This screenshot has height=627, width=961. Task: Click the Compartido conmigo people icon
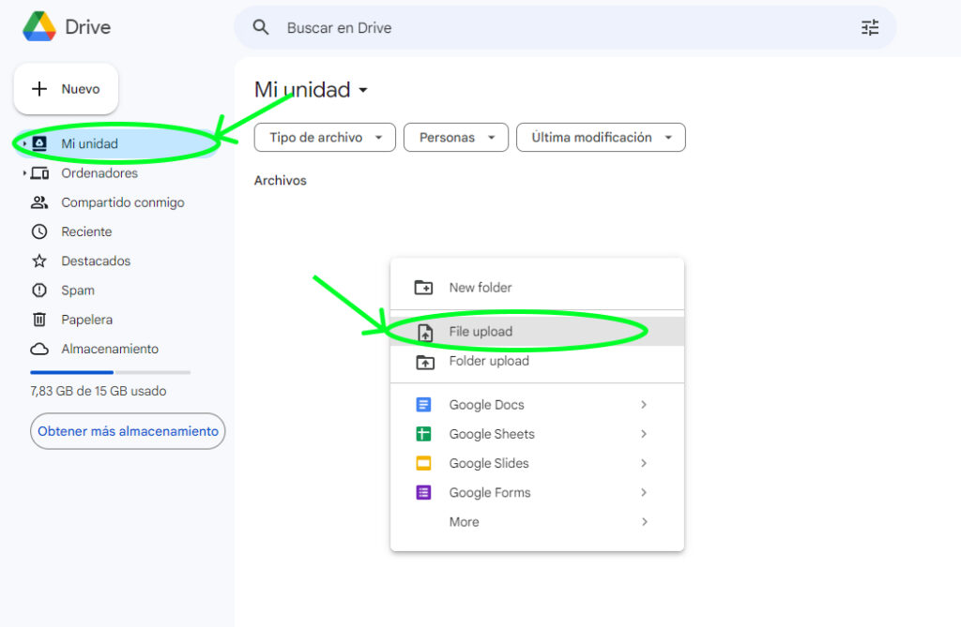(39, 202)
